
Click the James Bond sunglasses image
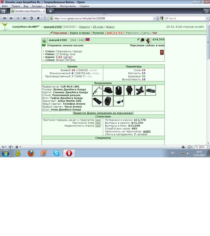[x=119, y=101]
